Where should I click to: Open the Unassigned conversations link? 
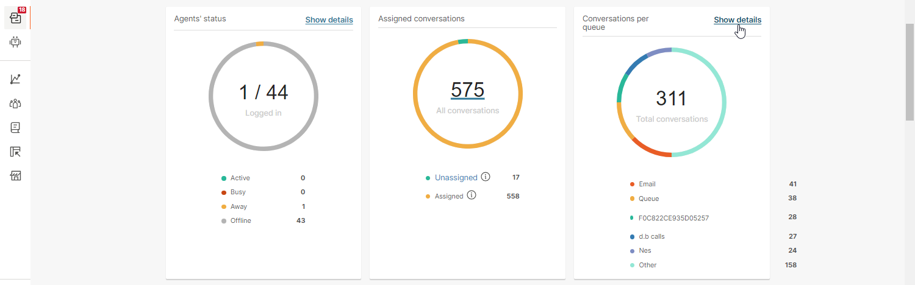coord(456,178)
